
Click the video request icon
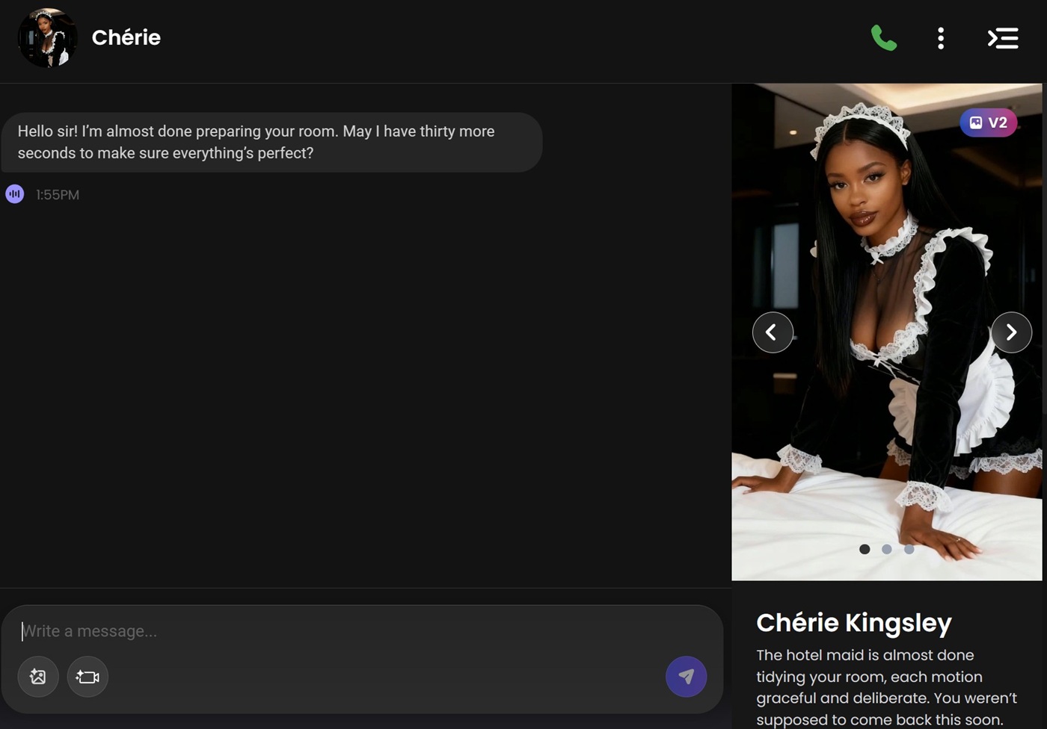(x=87, y=677)
